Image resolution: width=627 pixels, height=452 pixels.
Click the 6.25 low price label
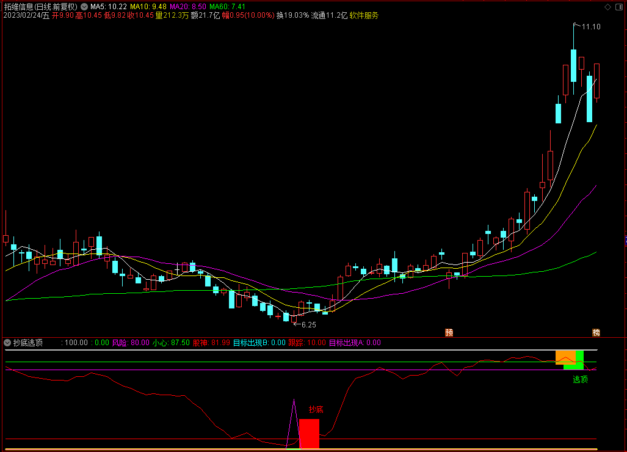coord(309,325)
